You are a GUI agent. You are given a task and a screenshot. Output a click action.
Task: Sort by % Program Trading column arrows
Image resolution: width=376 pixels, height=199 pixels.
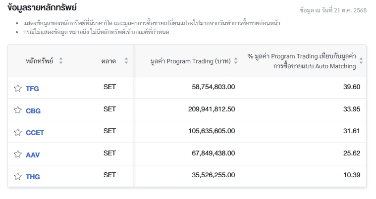point(361,61)
